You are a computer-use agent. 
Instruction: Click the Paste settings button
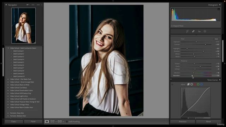point(33,121)
